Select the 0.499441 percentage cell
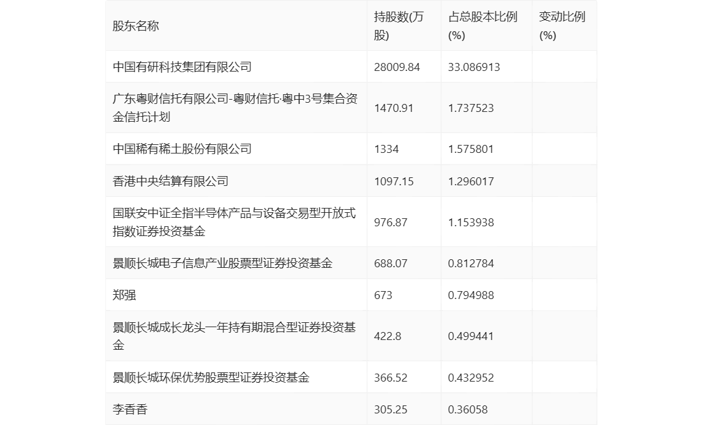This screenshot has width=703, height=425. click(471, 336)
